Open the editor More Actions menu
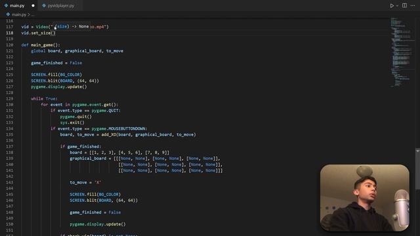The image size is (420, 236). 413,5
